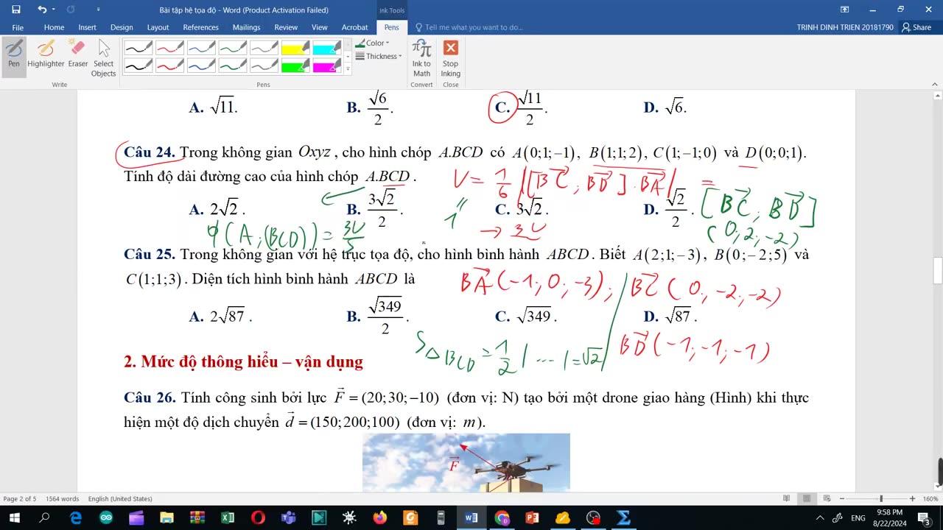943x530 pixels.
Task: Undo the last action
Action: pos(42,10)
